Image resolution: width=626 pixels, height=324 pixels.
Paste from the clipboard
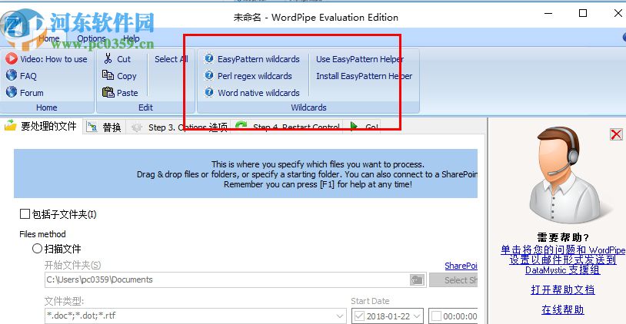click(x=120, y=92)
